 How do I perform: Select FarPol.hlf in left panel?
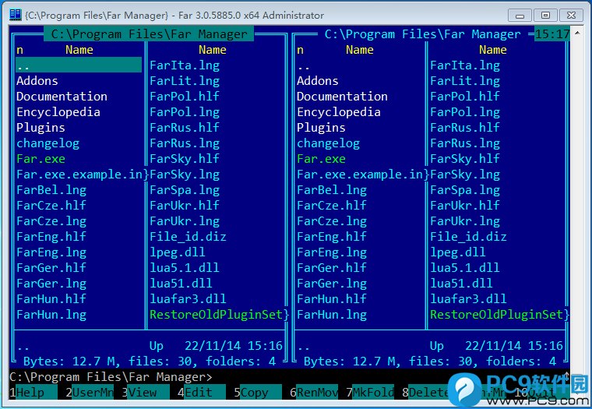pos(185,97)
